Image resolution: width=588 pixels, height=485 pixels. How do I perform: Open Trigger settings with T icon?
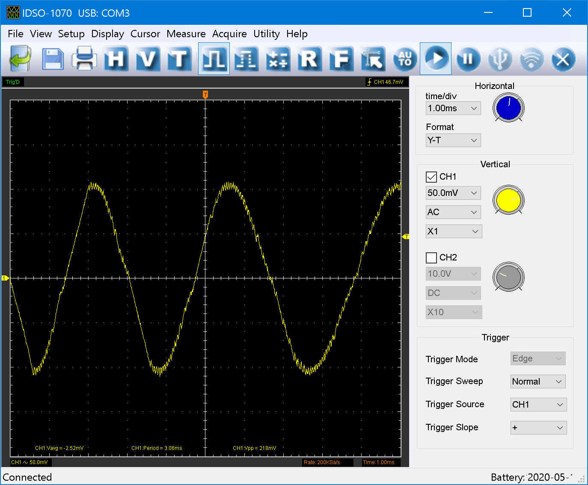click(179, 59)
